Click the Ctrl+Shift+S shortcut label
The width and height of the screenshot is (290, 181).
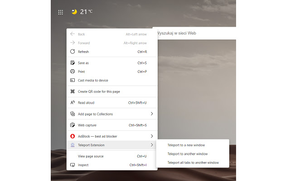coord(137,125)
